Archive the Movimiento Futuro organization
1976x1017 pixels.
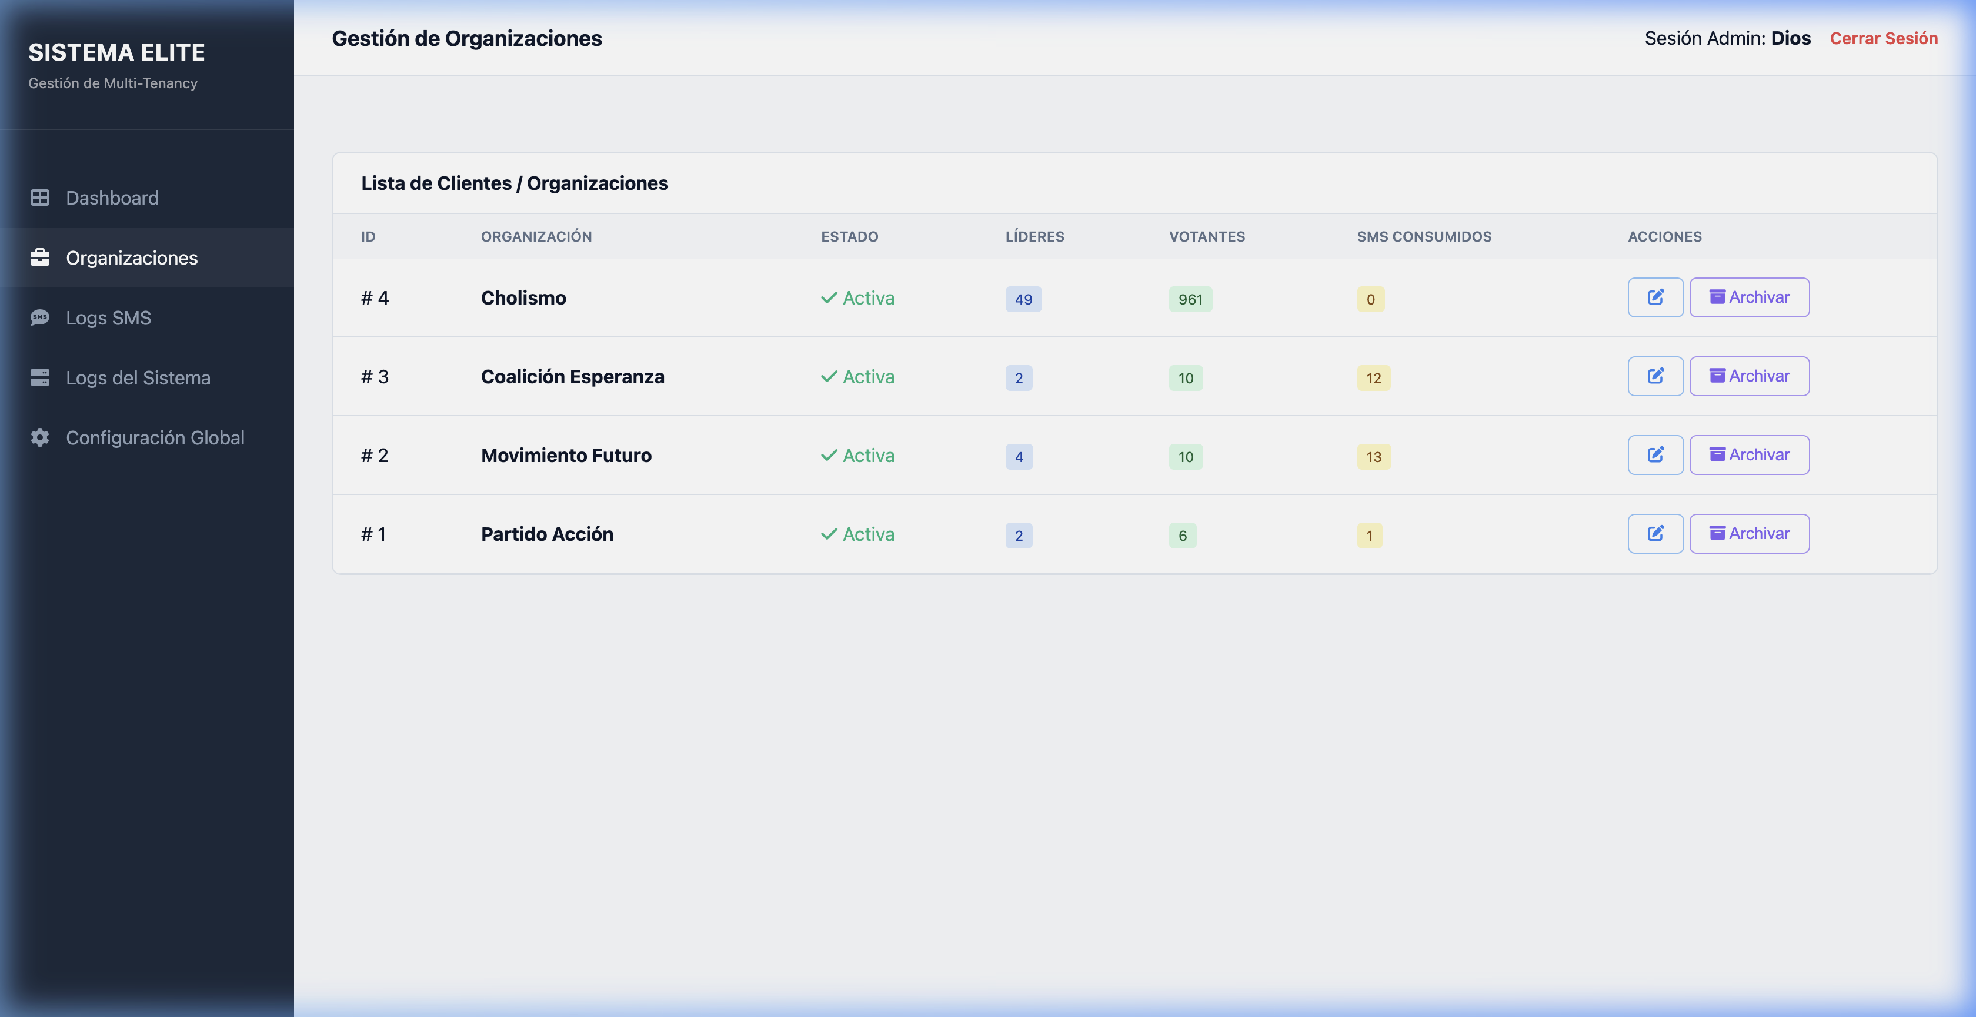(1749, 455)
